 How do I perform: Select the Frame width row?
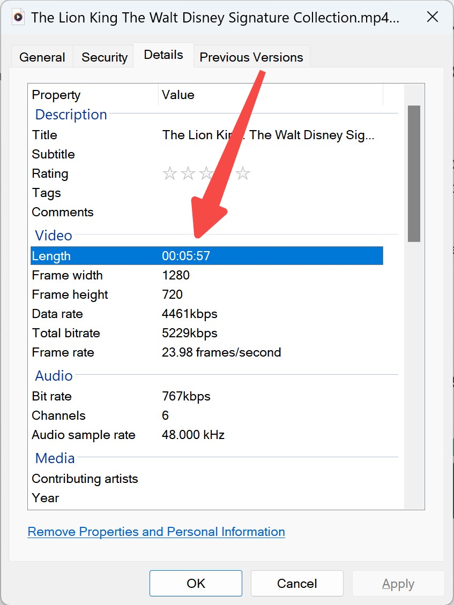point(207,275)
